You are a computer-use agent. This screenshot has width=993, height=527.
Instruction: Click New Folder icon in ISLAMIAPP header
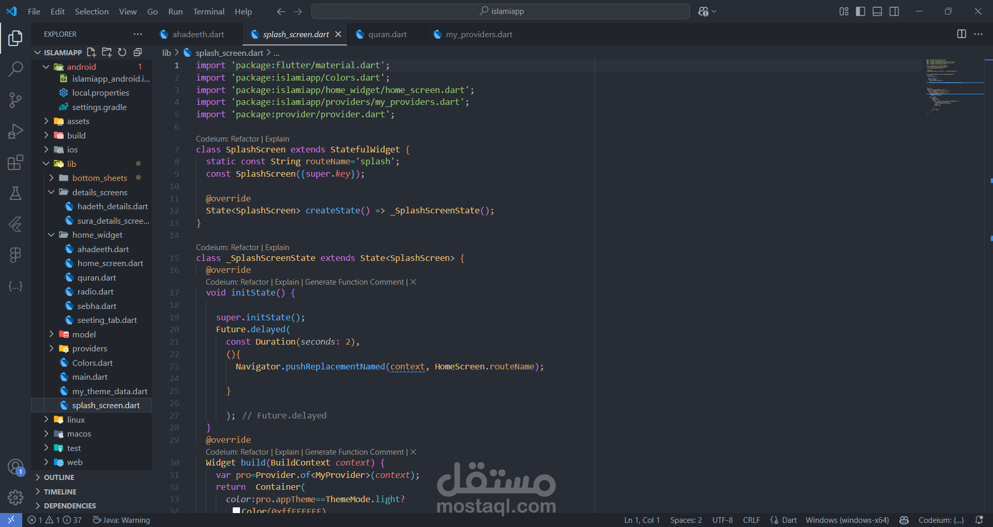(107, 52)
